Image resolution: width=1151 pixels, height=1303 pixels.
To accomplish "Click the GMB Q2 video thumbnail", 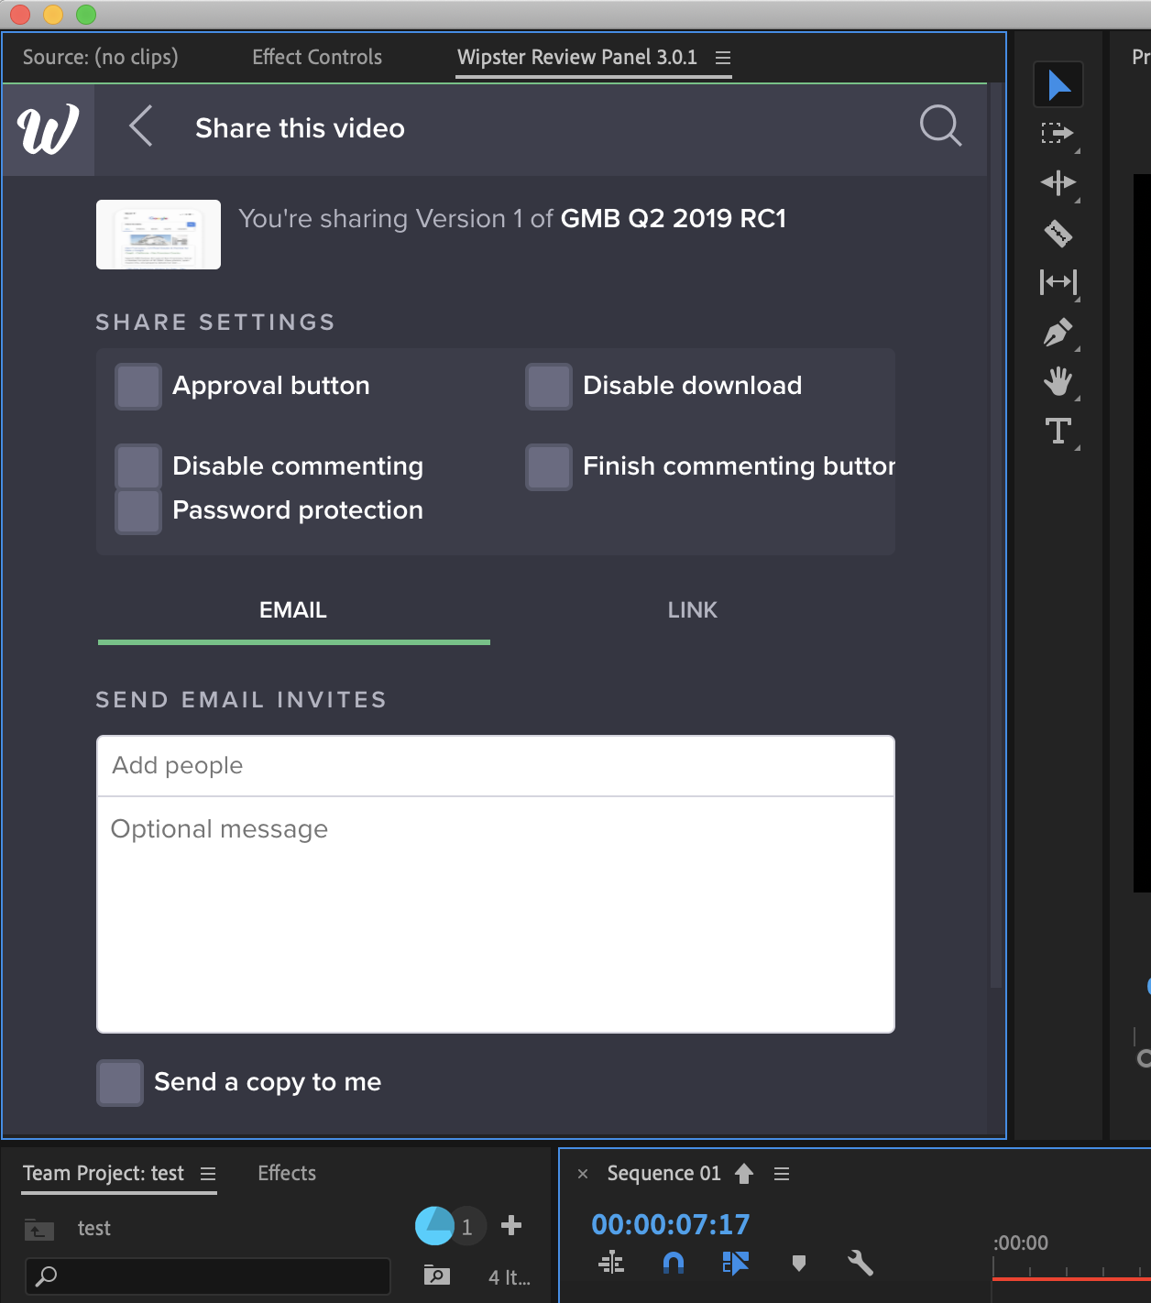I will point(159,235).
